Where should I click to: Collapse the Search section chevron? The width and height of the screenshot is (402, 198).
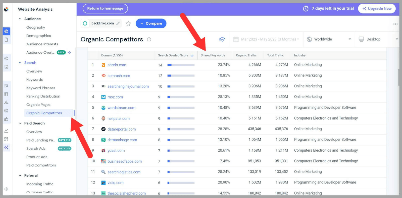[x=20, y=63]
